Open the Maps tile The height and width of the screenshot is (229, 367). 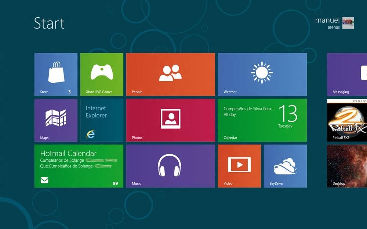[x=56, y=120]
